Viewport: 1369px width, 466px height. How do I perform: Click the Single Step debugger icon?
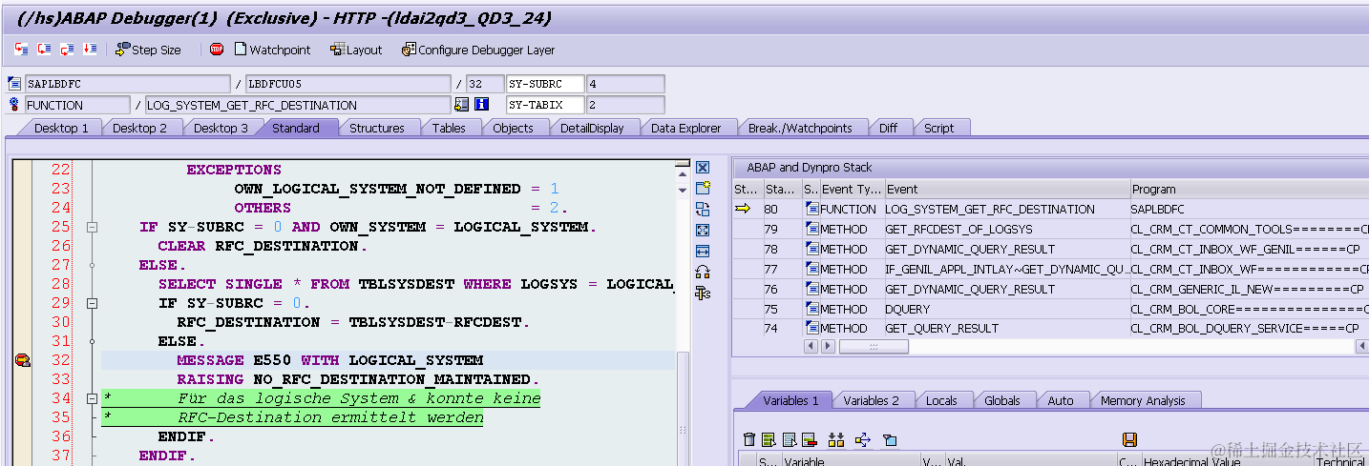21,50
